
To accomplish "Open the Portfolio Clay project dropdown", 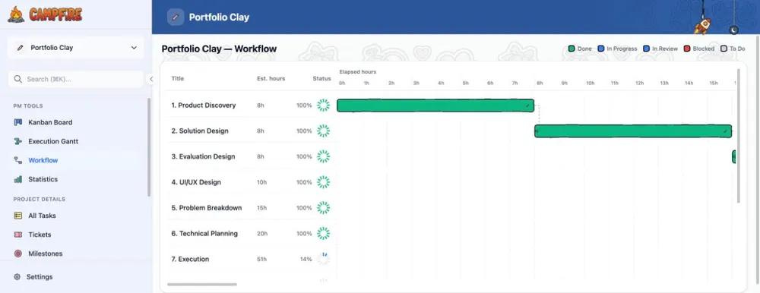I will point(76,48).
